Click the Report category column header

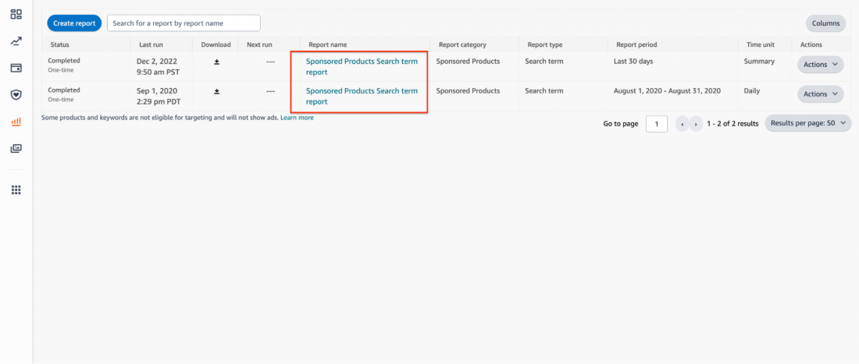pos(462,44)
